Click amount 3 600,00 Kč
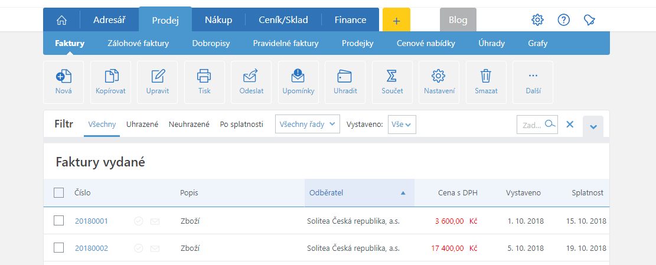 pos(456,221)
